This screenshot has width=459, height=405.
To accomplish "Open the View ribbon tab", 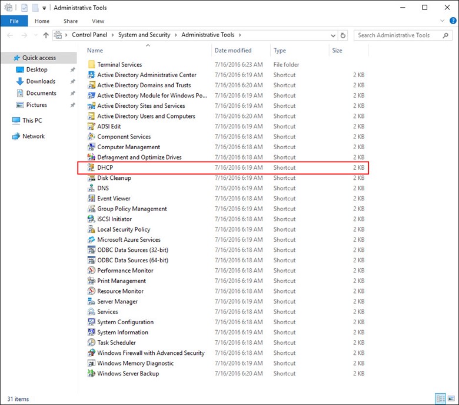I will pyautogui.click(x=98, y=21).
